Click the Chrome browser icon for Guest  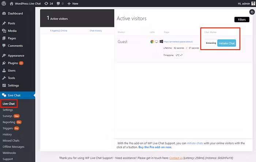(x=152, y=42)
